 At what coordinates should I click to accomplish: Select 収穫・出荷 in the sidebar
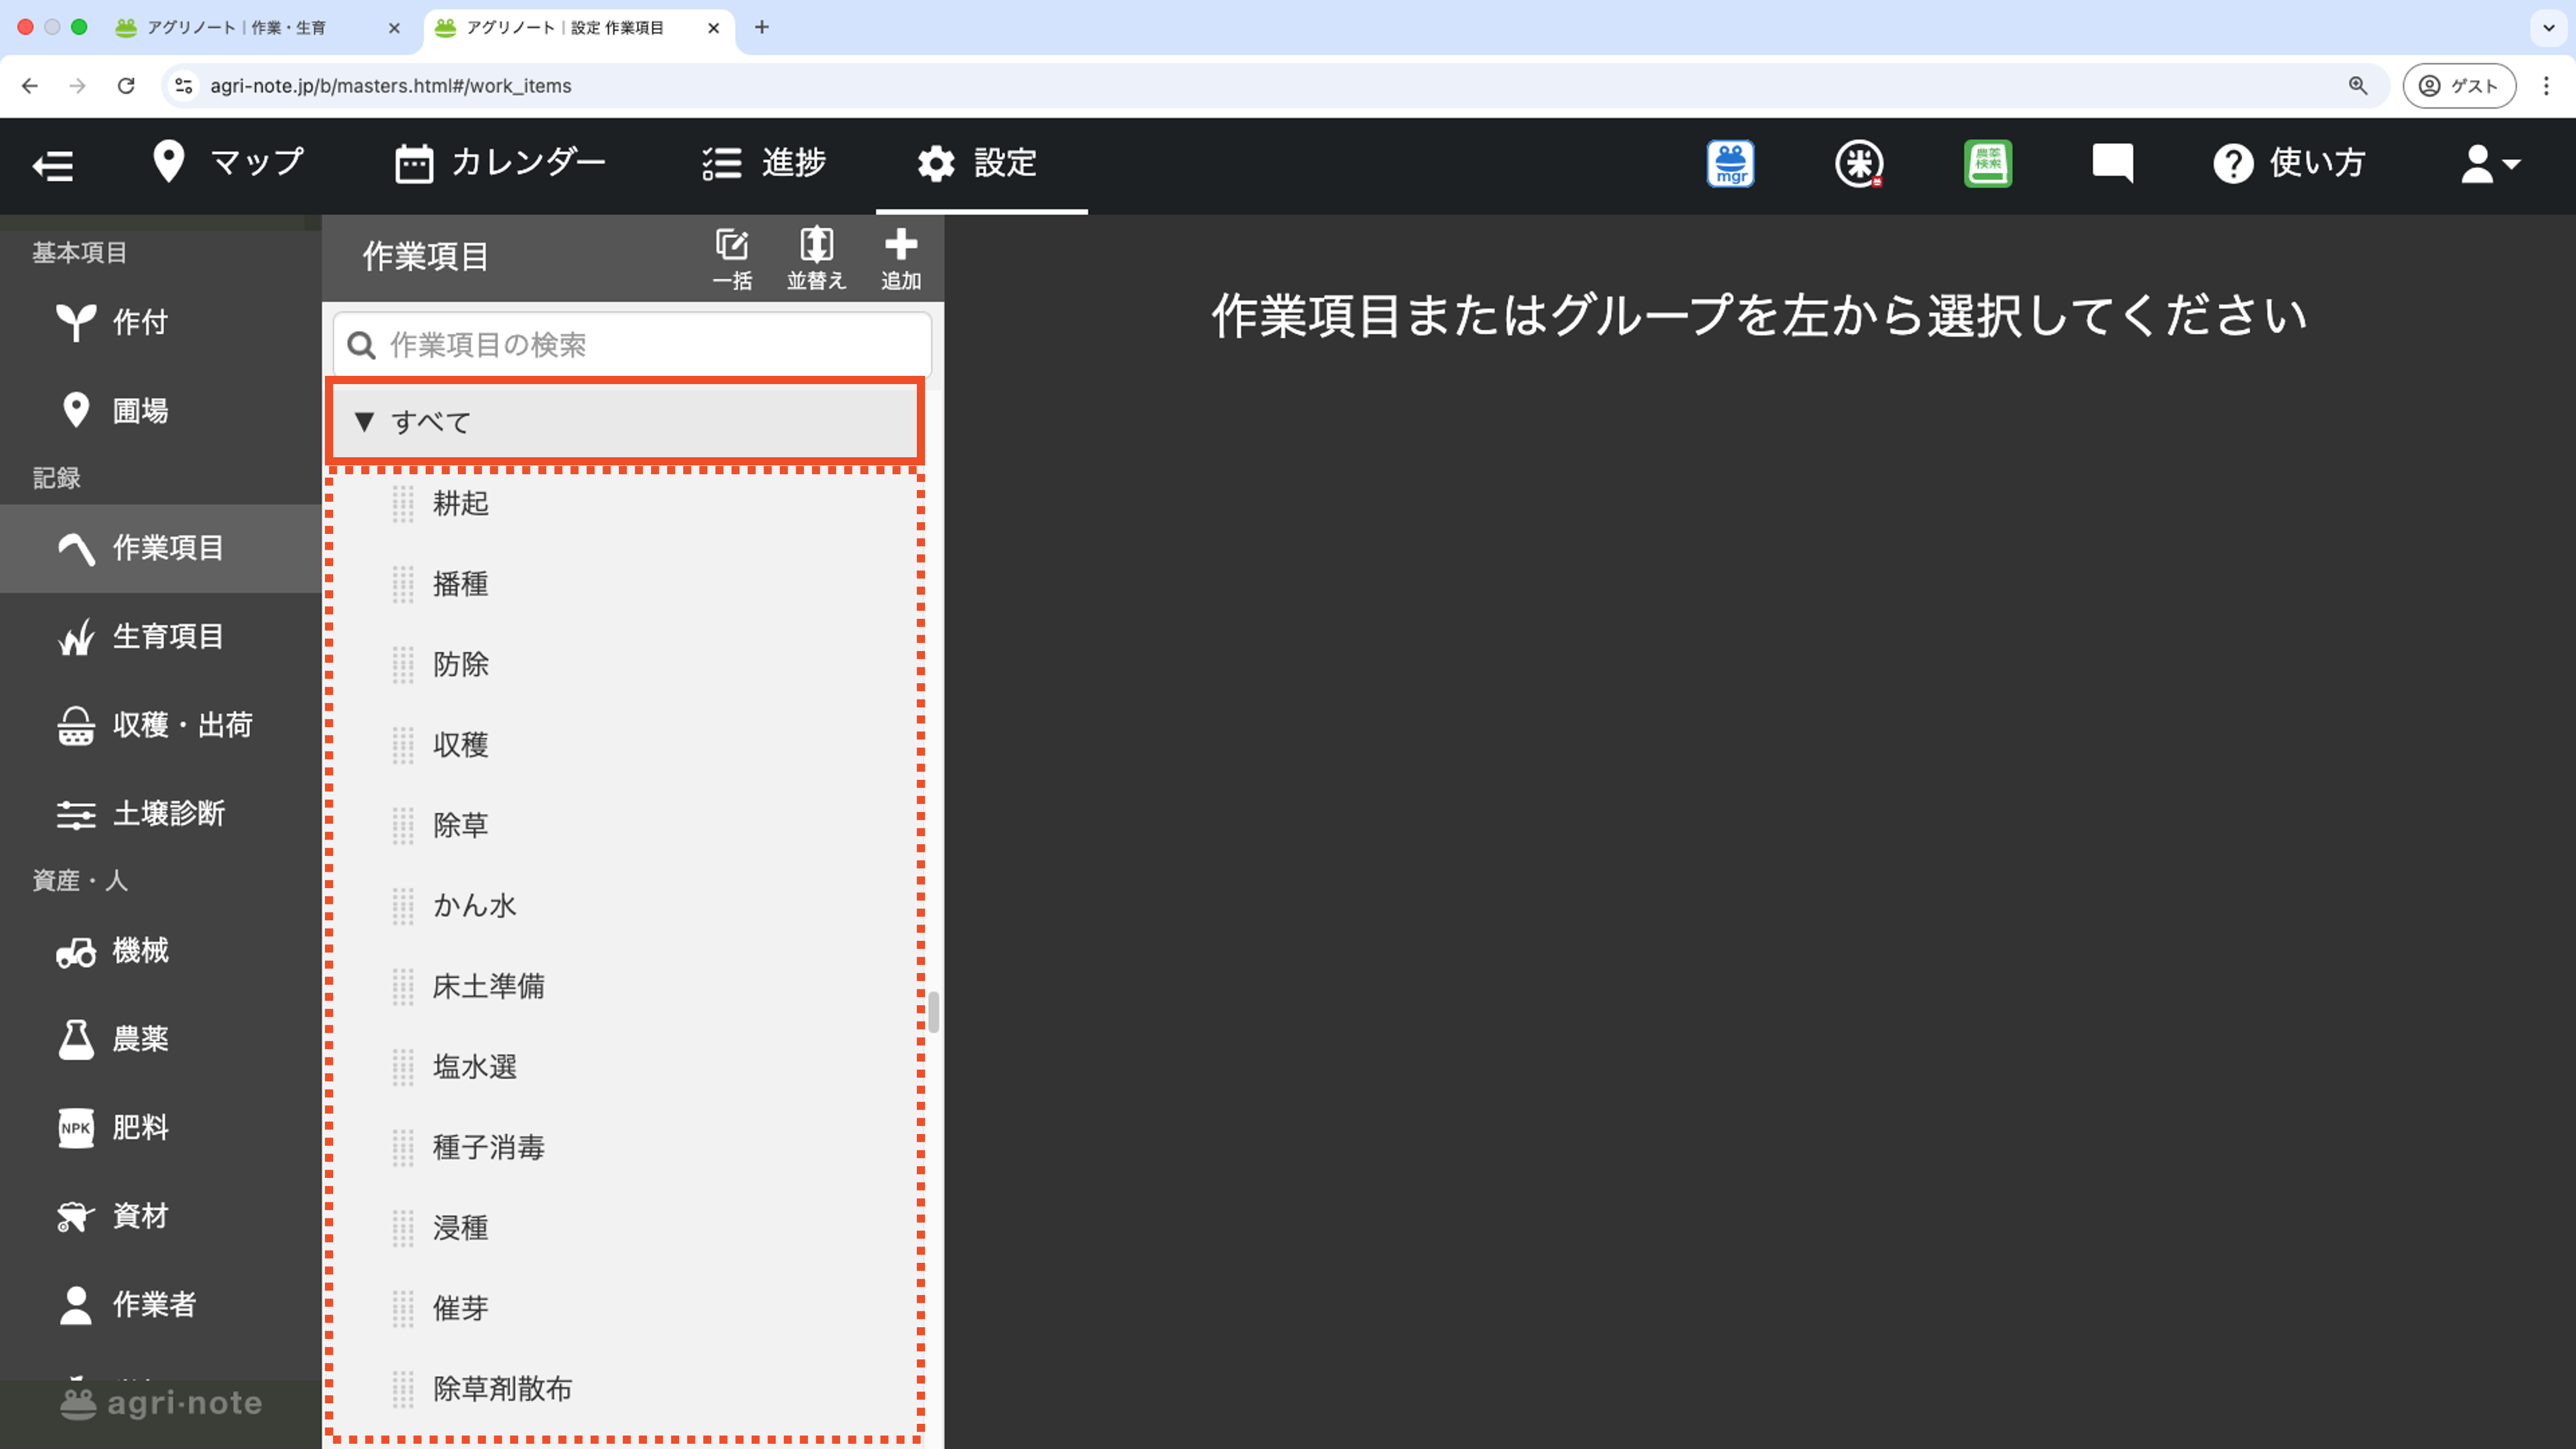coord(161,725)
